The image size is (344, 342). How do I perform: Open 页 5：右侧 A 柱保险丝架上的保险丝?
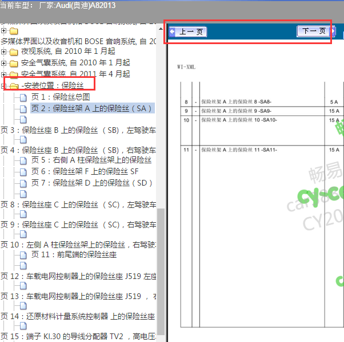91,160
